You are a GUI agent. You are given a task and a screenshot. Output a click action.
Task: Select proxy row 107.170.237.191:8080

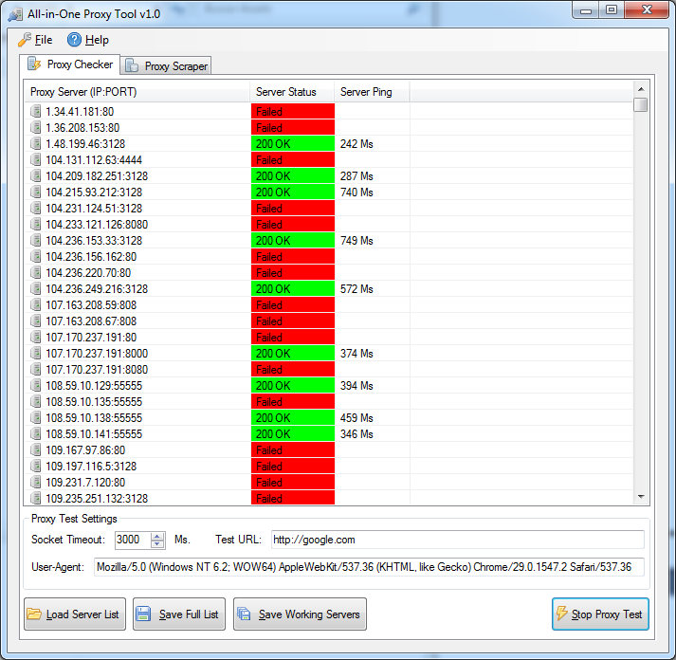point(328,370)
